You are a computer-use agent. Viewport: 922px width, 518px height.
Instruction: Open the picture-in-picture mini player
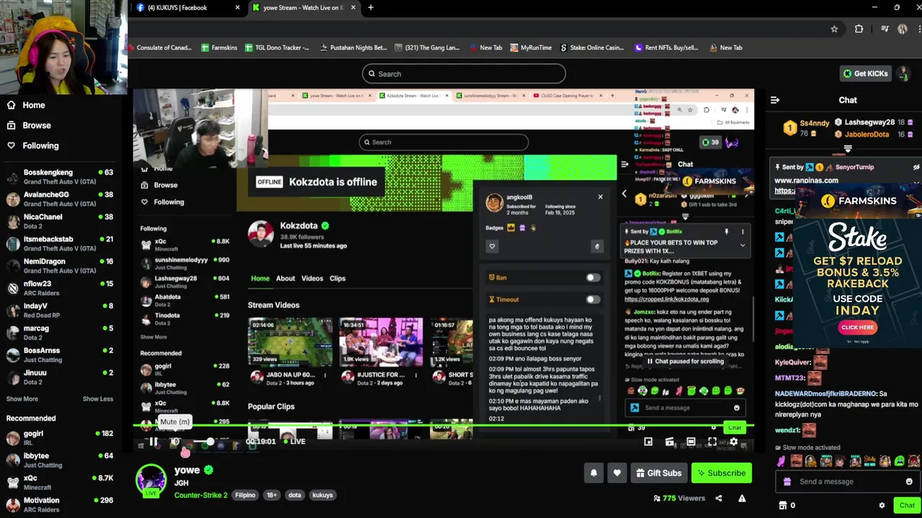(648, 442)
